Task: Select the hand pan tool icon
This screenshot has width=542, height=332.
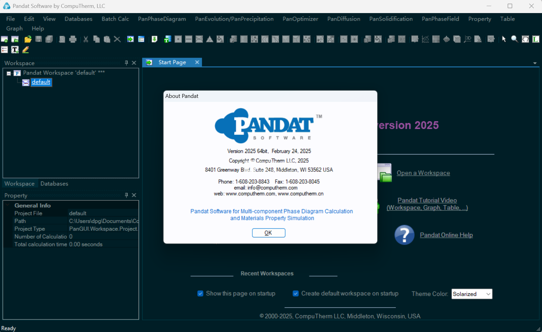Action: tap(525, 39)
